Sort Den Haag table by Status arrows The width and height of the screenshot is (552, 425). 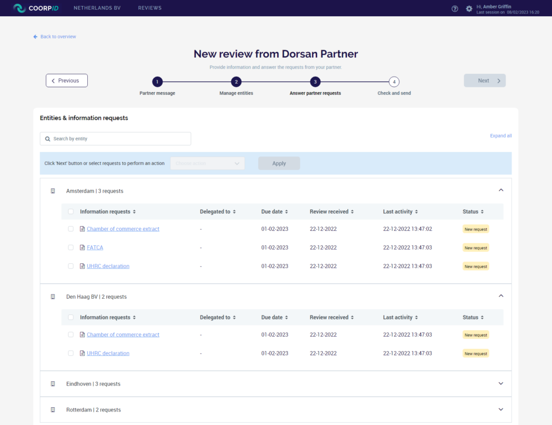tap(482, 318)
